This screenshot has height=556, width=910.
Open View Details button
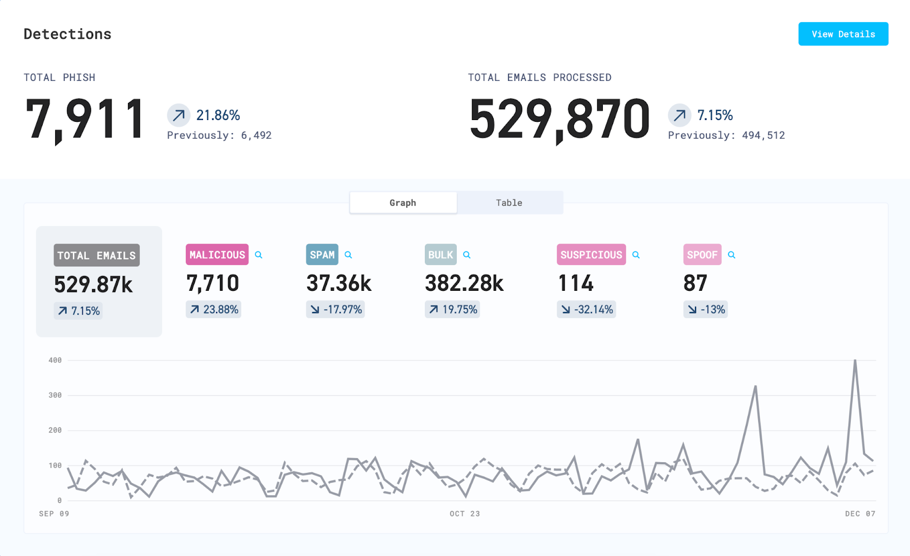tap(843, 34)
